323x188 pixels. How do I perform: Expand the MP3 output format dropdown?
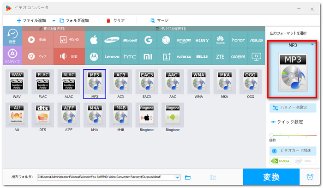click(x=313, y=45)
